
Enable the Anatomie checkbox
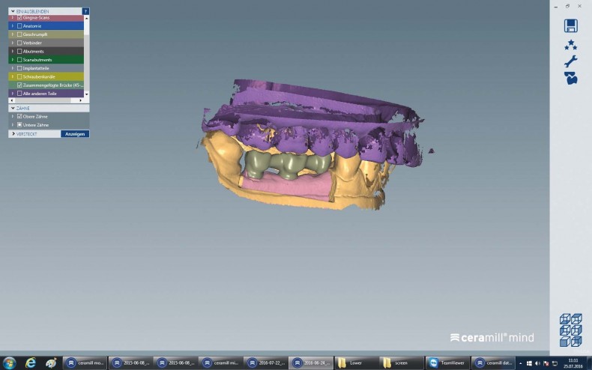(x=19, y=25)
